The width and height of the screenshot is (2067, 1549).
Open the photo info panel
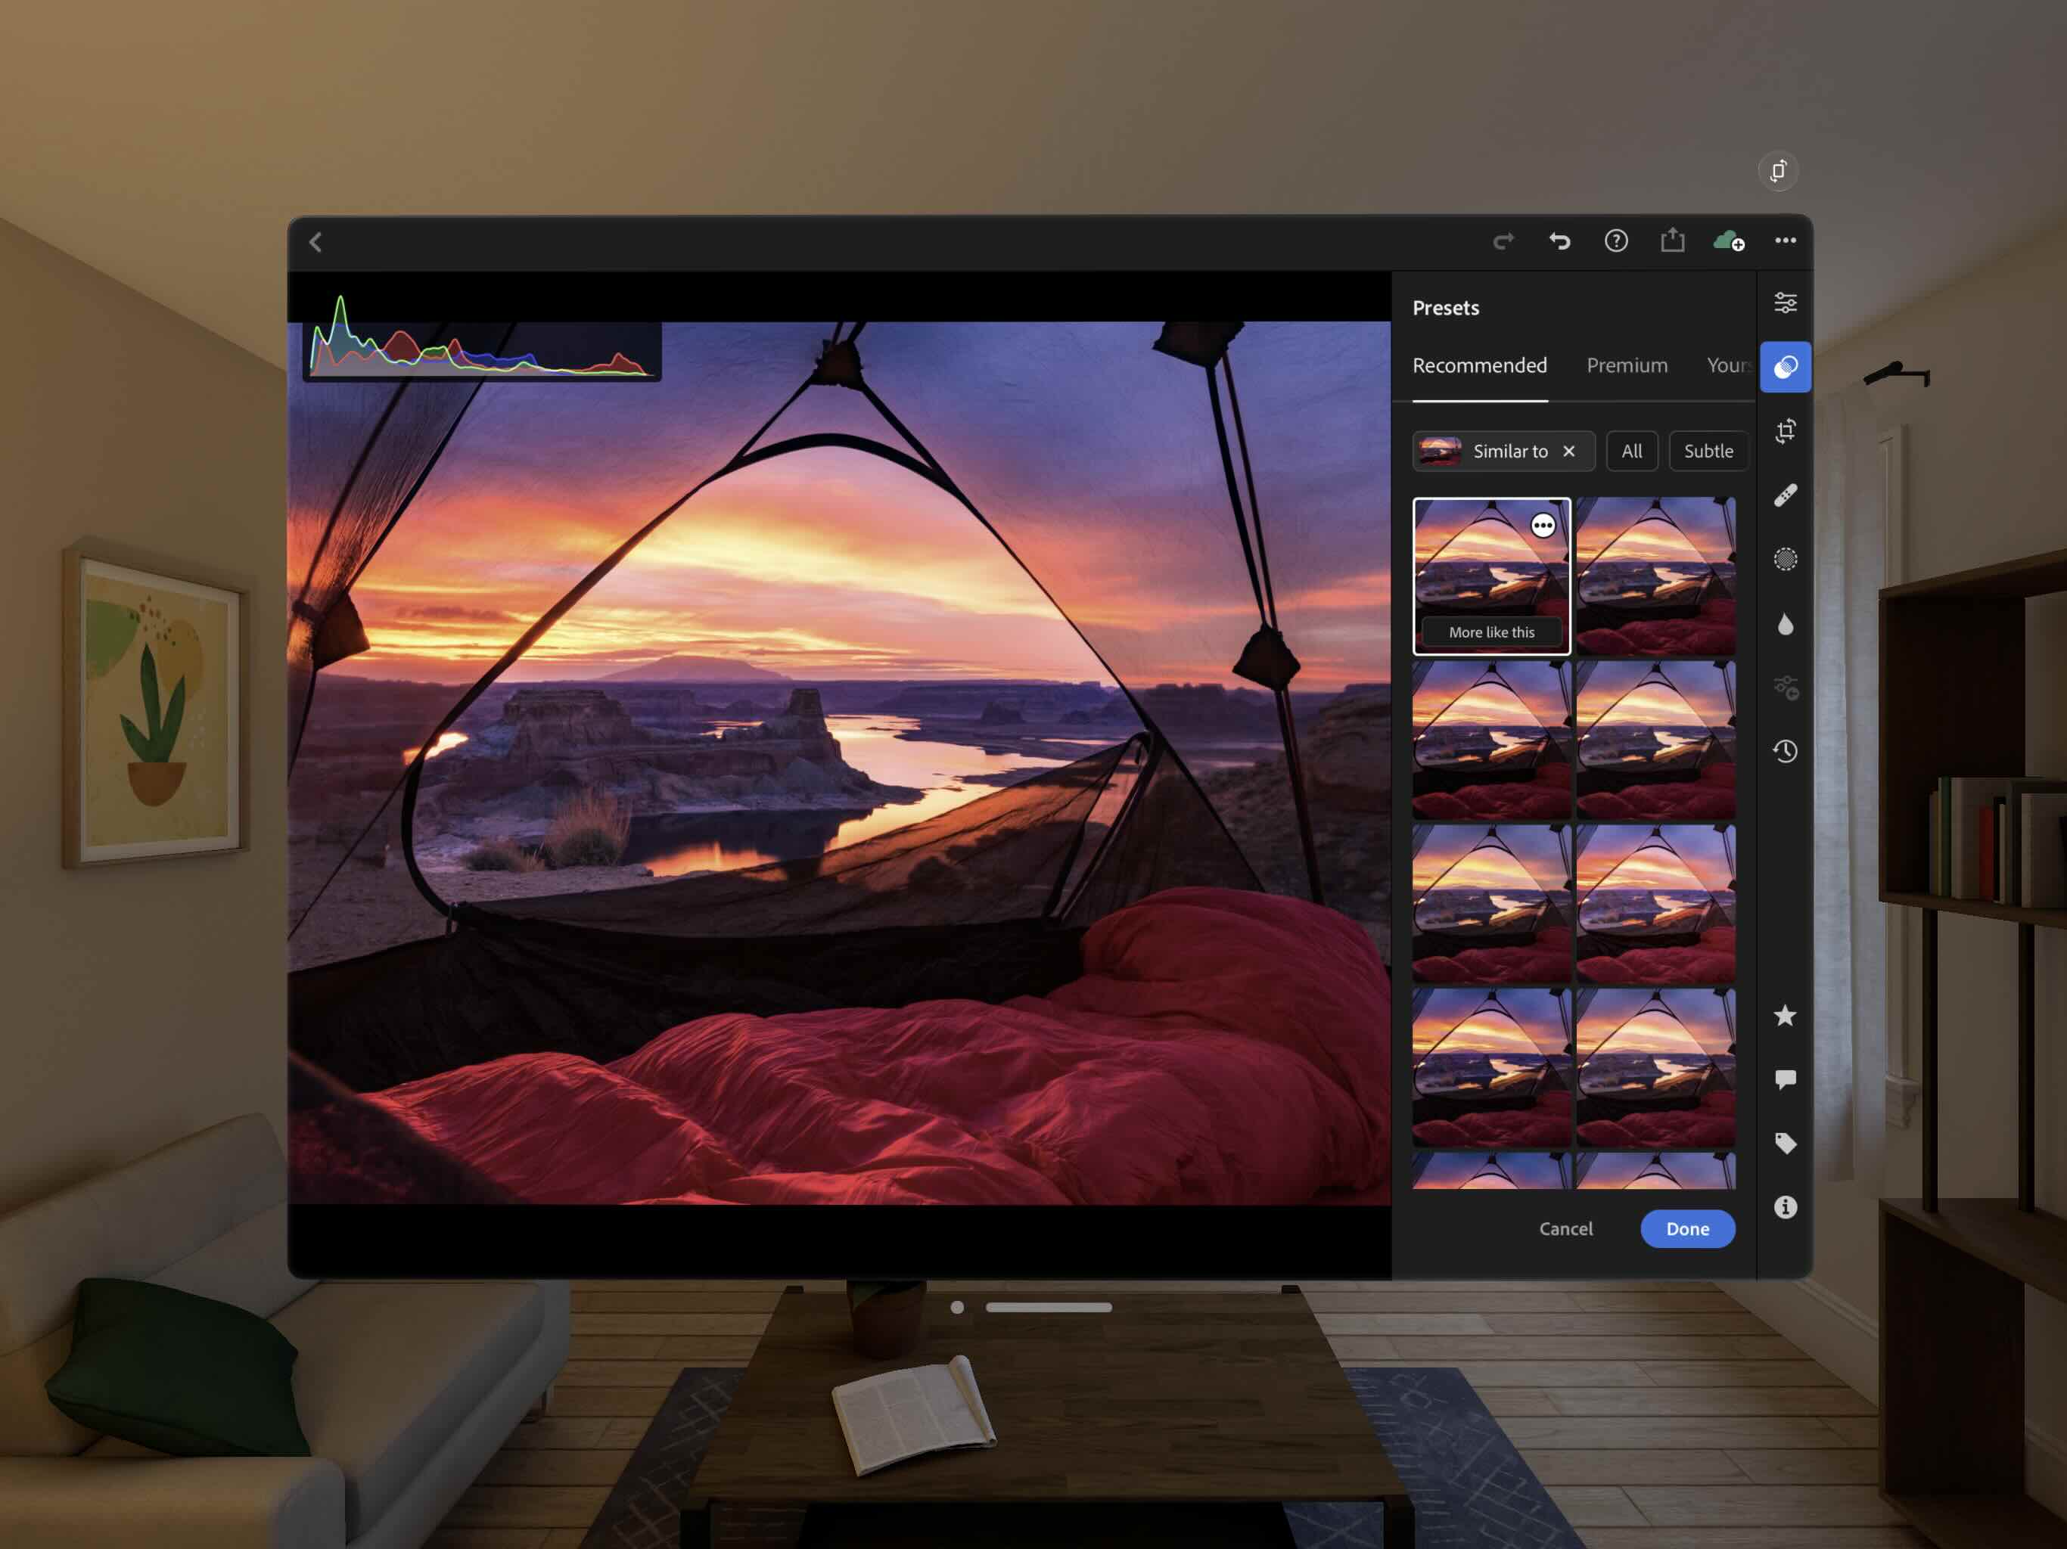coord(1785,1207)
